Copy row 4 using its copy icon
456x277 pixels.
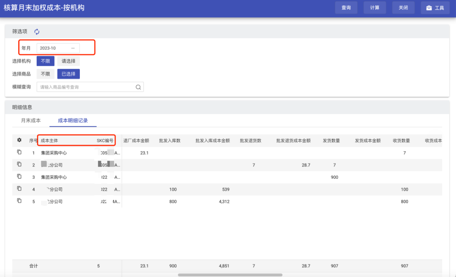point(19,189)
